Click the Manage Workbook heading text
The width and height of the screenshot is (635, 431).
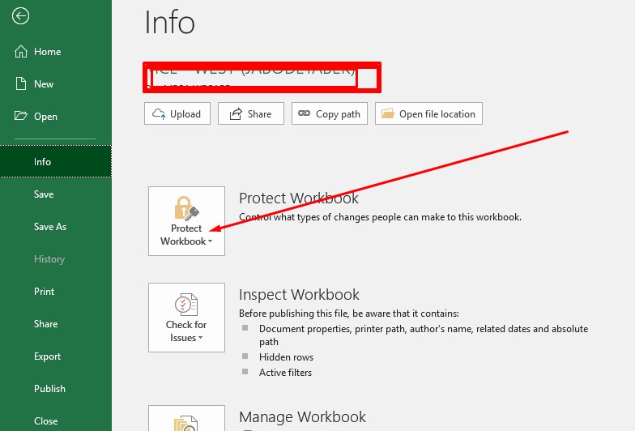point(302,416)
